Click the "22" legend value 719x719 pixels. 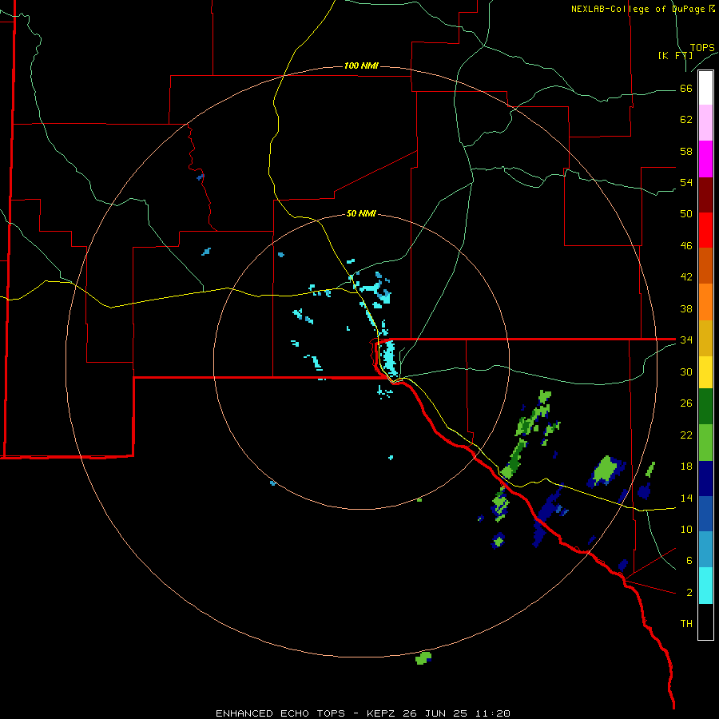coord(686,435)
